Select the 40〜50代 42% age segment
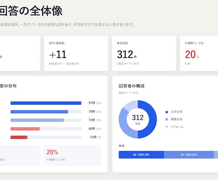 click(189, 155)
